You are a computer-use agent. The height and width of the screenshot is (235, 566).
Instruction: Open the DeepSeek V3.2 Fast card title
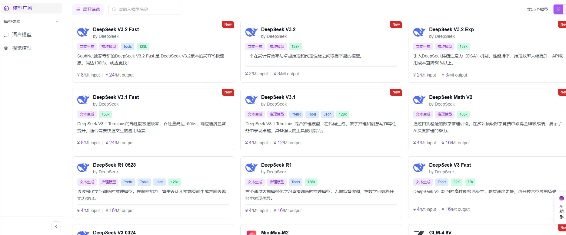[x=116, y=29]
